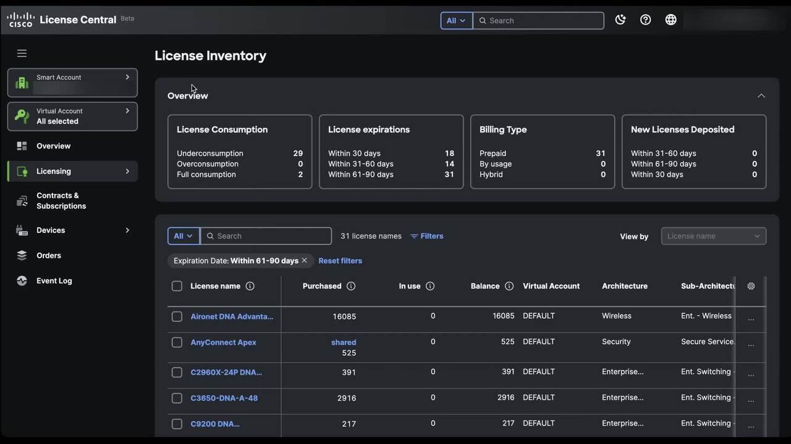Open C3650-DNA-A-48 license link

[224, 398]
